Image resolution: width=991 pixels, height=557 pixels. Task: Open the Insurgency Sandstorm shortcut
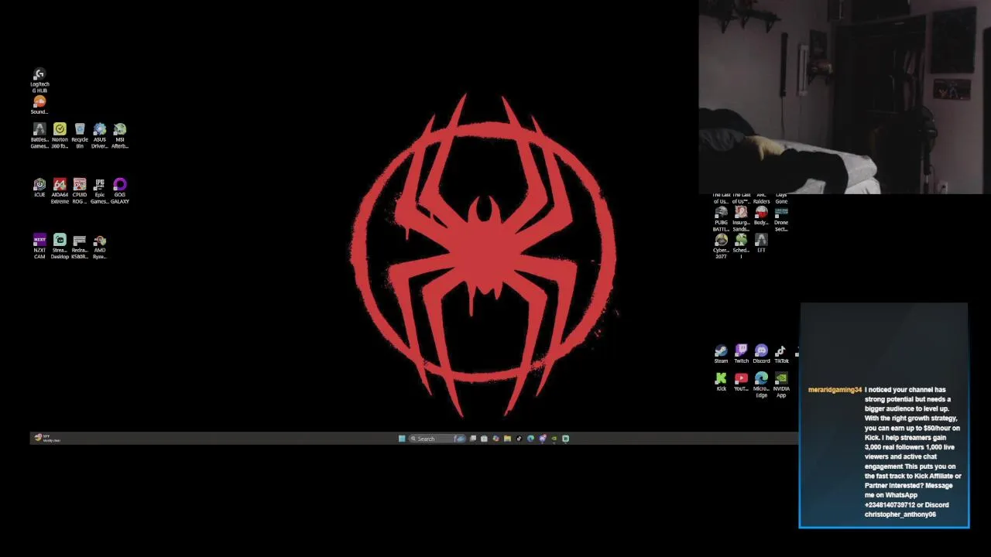[741, 219]
